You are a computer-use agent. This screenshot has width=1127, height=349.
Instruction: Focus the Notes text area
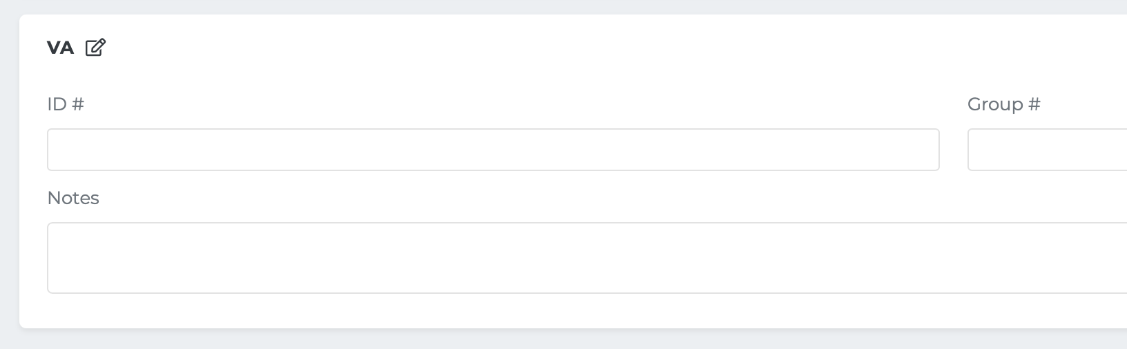[587, 258]
